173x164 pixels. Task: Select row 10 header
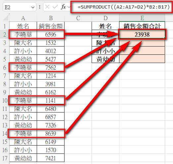click(5, 100)
